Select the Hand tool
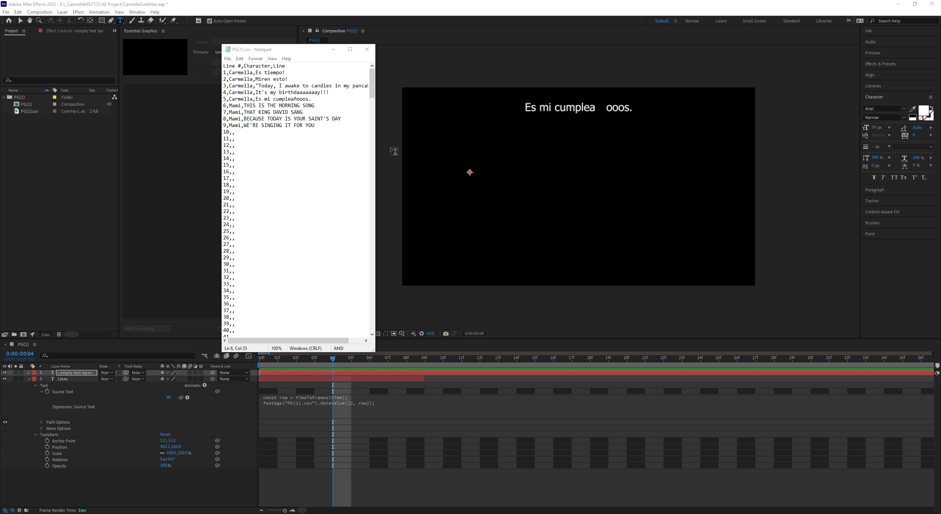Viewport: 941px width, 514px height. [29, 21]
